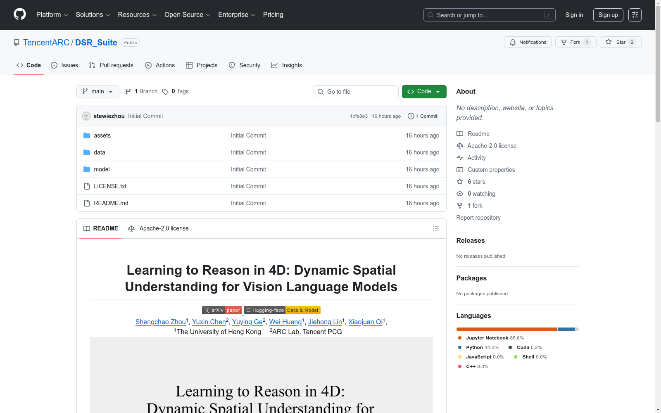Open Shengchao Zhou author link
The image size is (661, 413).
161,322
